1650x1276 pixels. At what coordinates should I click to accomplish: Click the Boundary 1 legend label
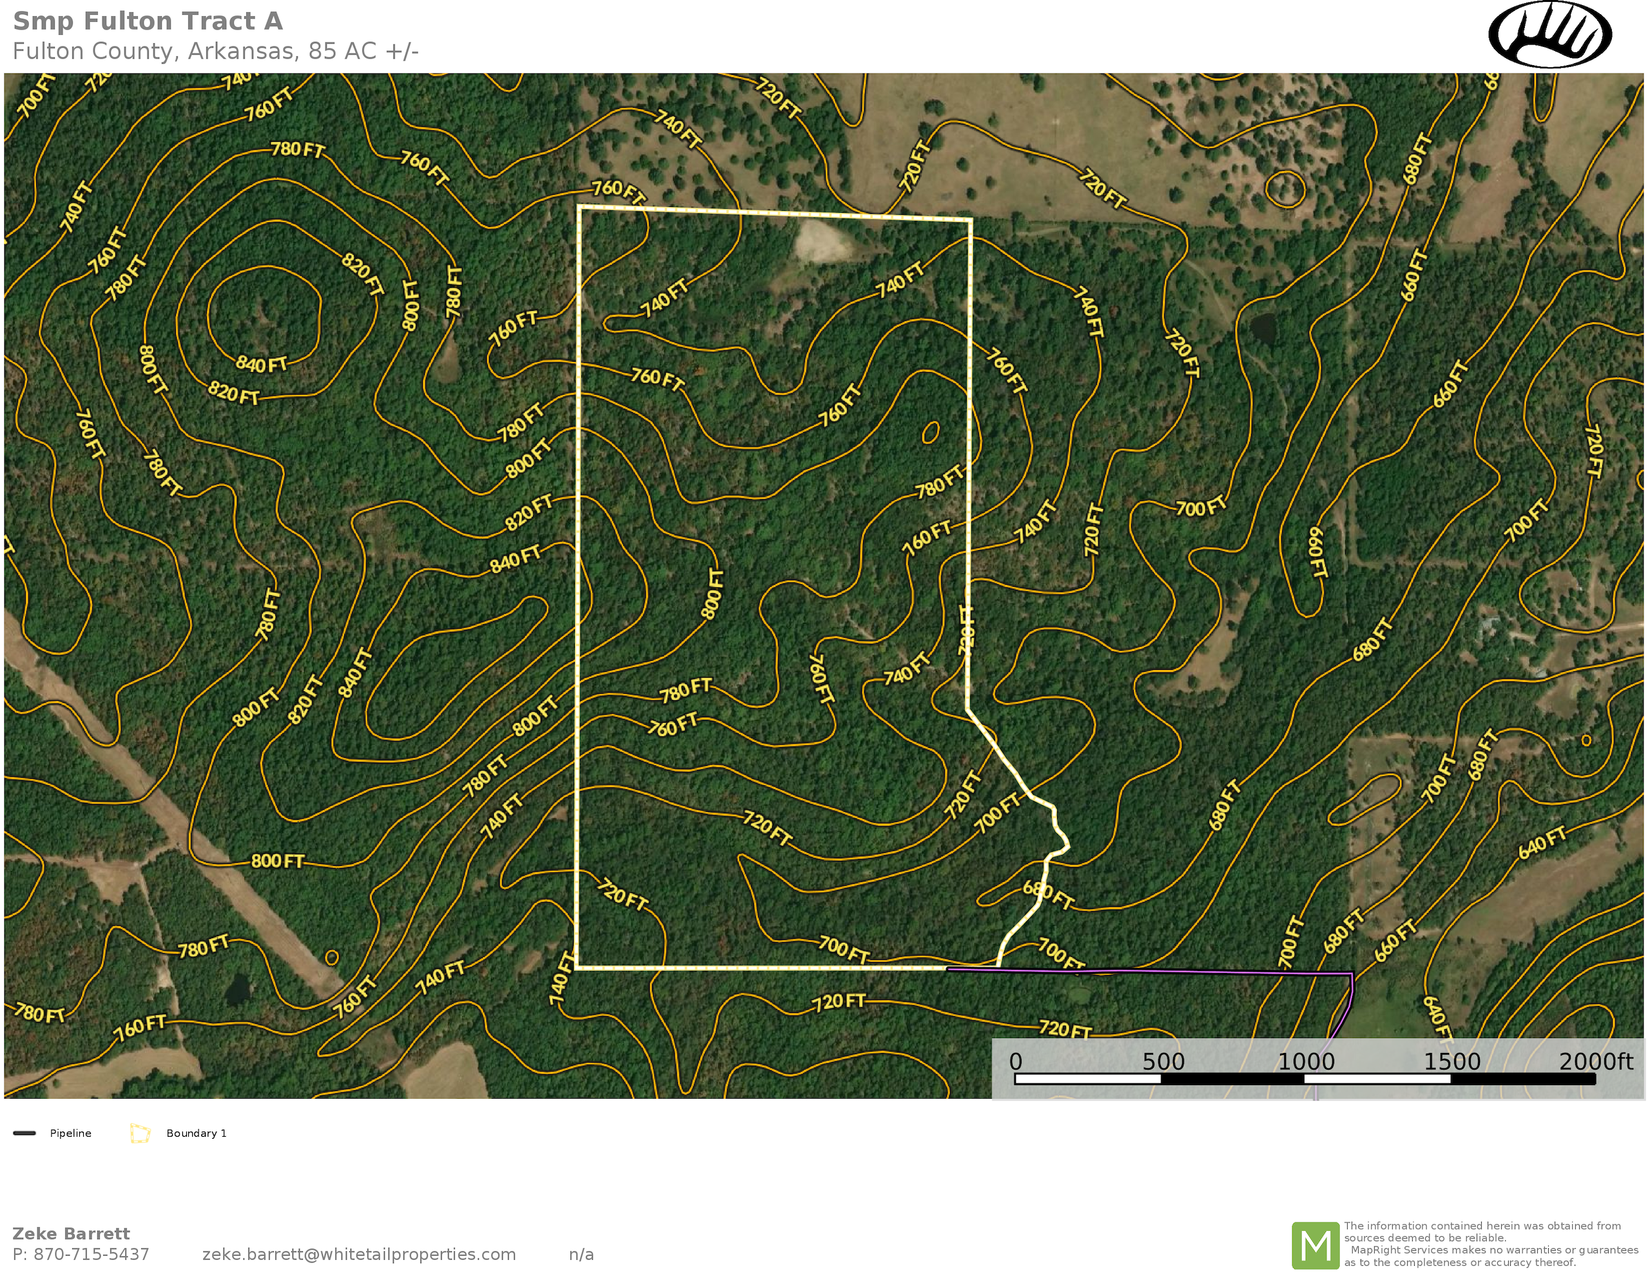[197, 1133]
